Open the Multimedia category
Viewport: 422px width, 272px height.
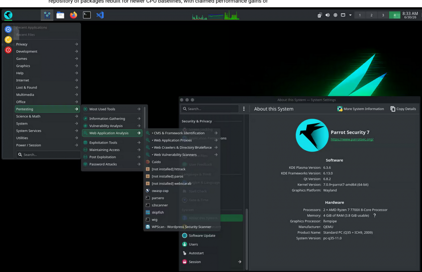tap(47, 95)
